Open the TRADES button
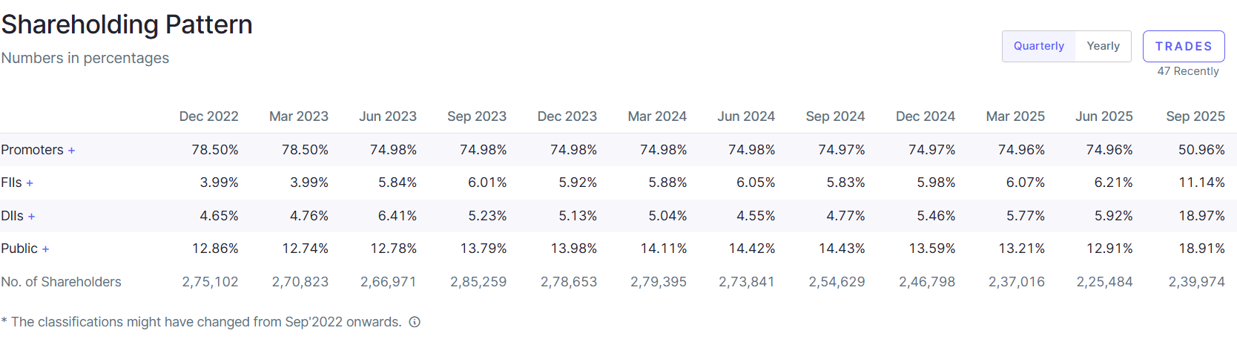This screenshot has width=1237, height=342. click(1183, 46)
